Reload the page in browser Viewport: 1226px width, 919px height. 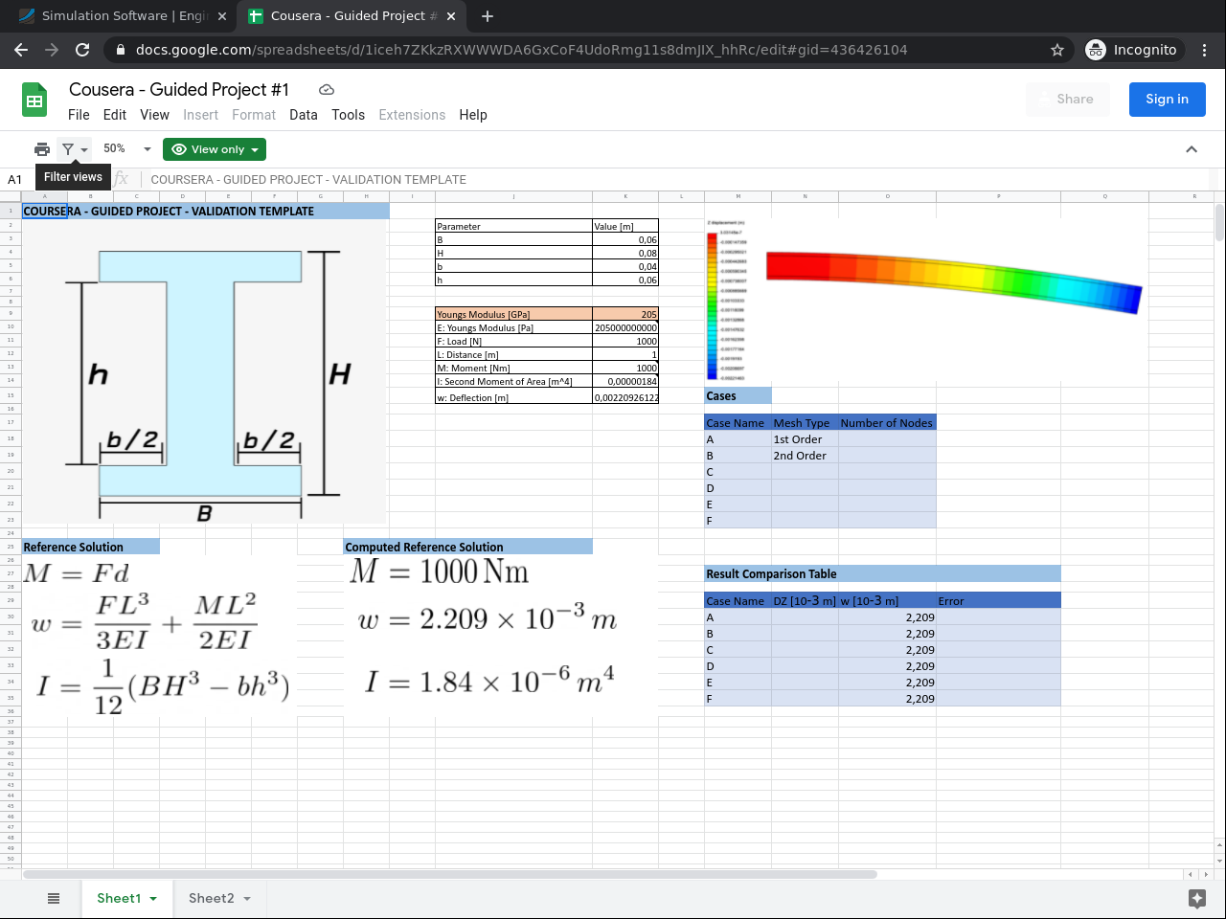pyautogui.click(x=82, y=50)
